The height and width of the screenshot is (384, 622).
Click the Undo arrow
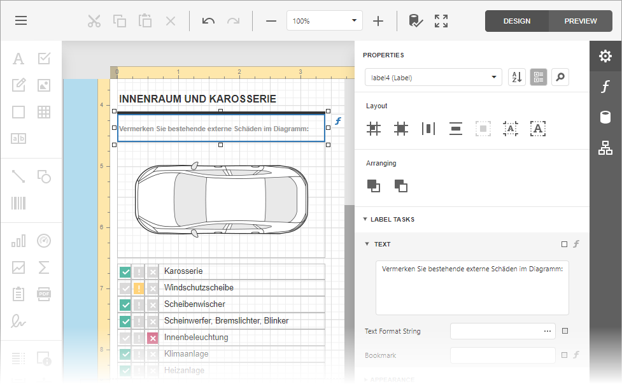pos(208,20)
